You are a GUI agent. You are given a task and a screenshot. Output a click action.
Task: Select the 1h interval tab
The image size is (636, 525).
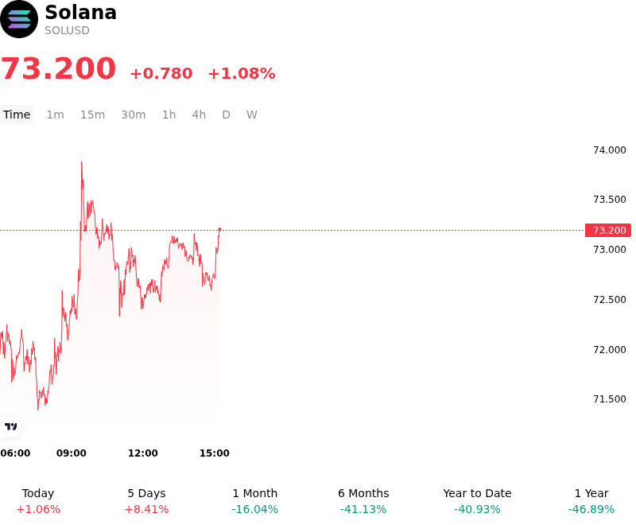[169, 115]
